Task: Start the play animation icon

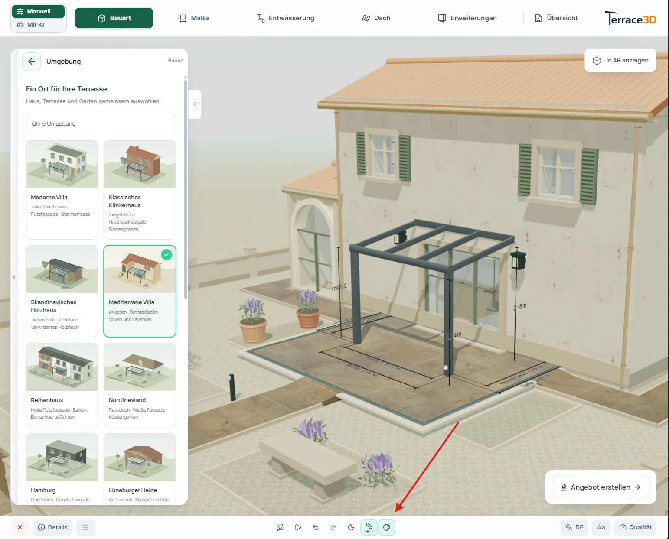Action: (298, 527)
